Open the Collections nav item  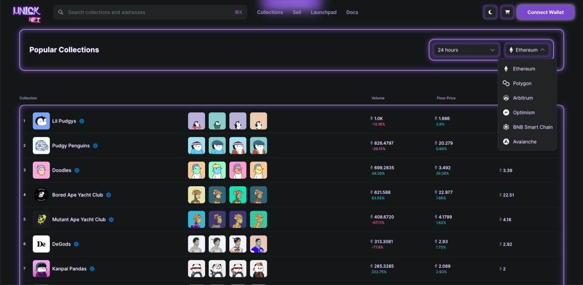click(x=270, y=12)
